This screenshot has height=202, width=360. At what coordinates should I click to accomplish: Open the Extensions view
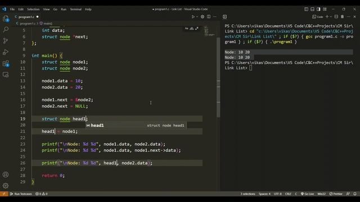click(6, 63)
